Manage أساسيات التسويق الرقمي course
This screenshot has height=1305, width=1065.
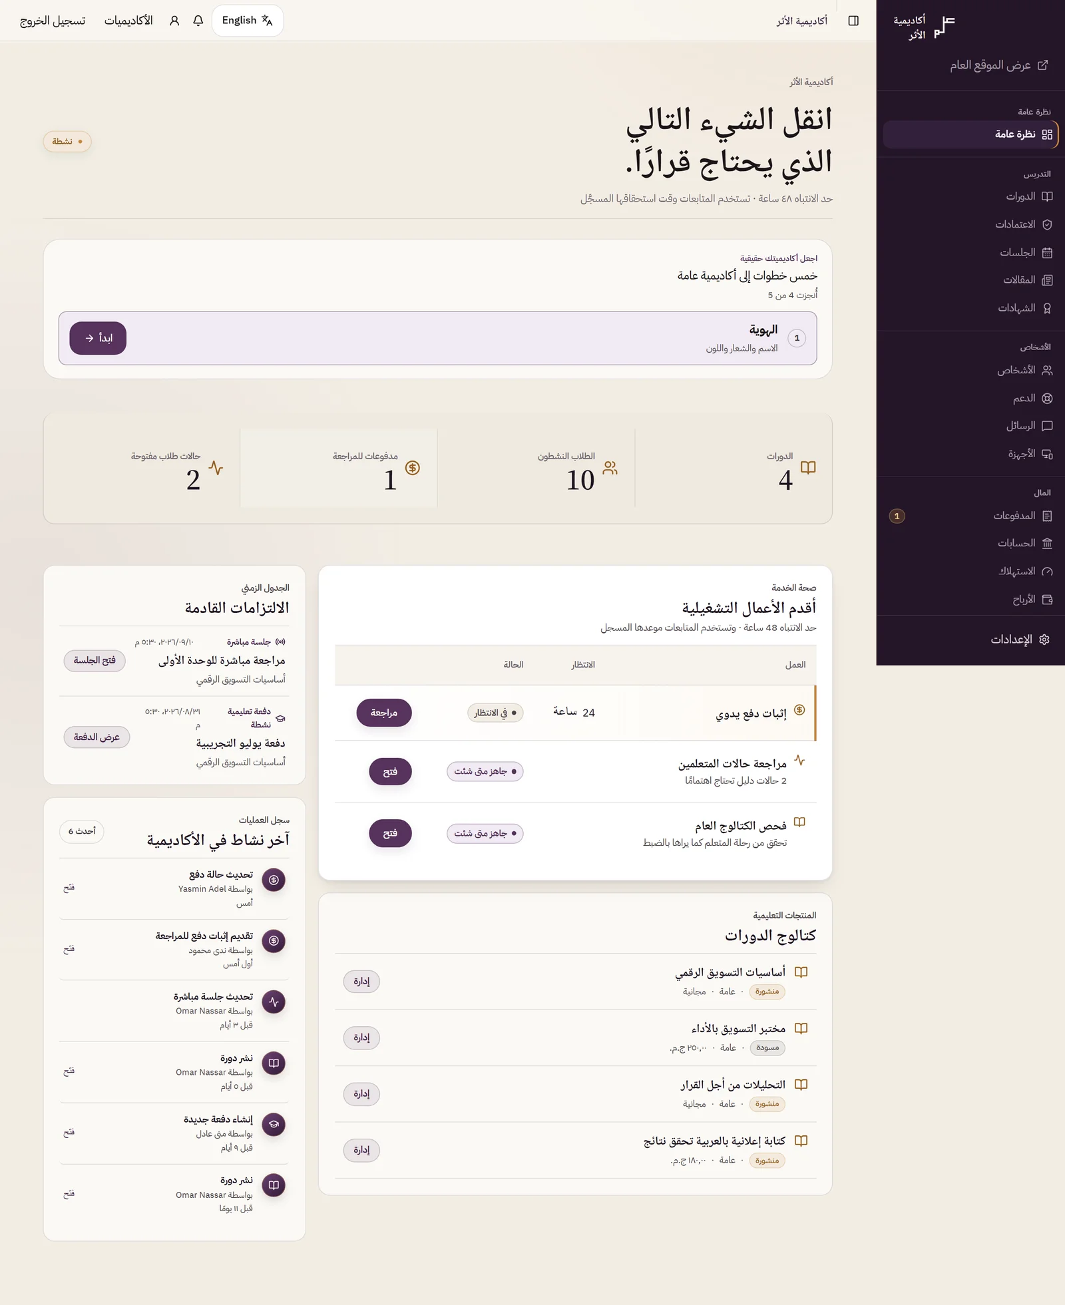pos(361,982)
